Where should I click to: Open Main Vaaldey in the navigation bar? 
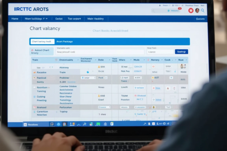[x=96, y=19]
